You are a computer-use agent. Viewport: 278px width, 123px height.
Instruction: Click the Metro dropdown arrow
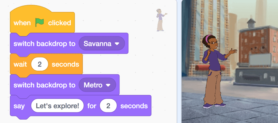pos(108,85)
